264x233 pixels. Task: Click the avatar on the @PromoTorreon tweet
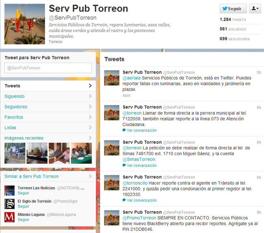(x=112, y=218)
